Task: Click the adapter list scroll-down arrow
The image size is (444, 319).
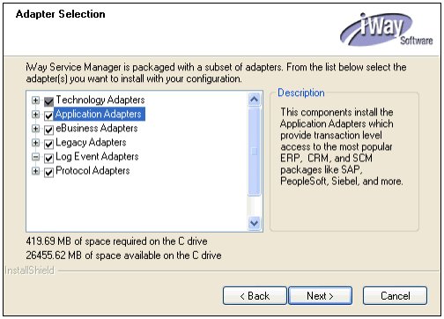Action: coord(255,223)
